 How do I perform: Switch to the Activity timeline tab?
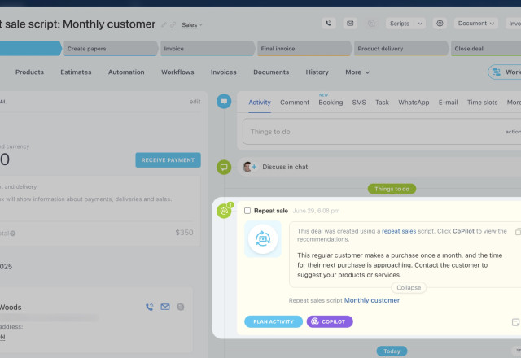coord(260,103)
